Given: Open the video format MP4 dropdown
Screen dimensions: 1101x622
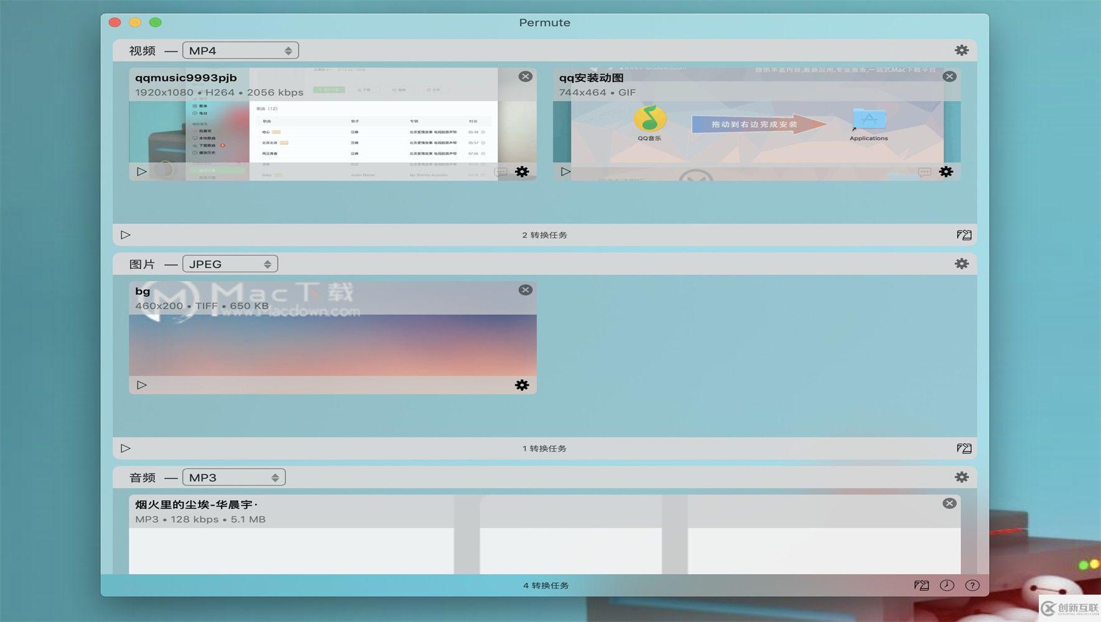Looking at the screenshot, I should coord(240,50).
